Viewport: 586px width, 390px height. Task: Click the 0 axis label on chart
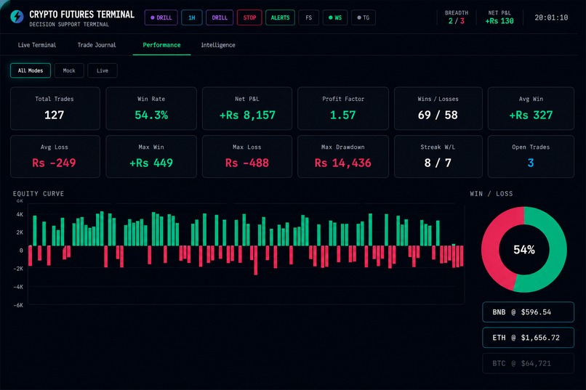21,251
